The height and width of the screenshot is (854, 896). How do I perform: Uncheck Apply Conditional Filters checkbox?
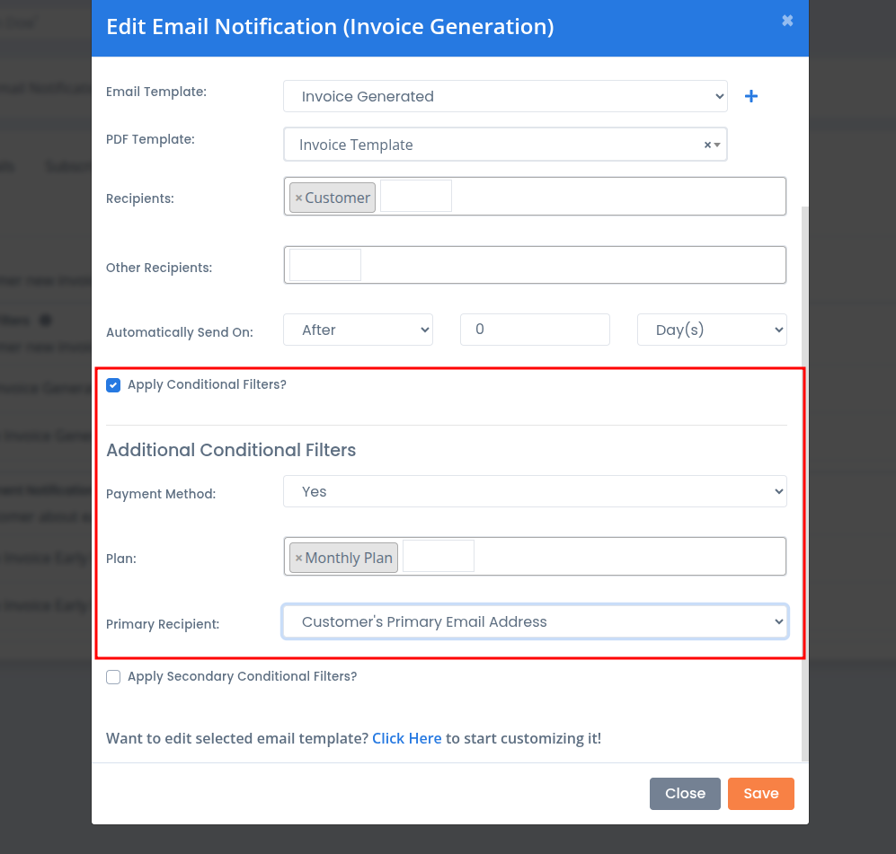[x=113, y=385]
